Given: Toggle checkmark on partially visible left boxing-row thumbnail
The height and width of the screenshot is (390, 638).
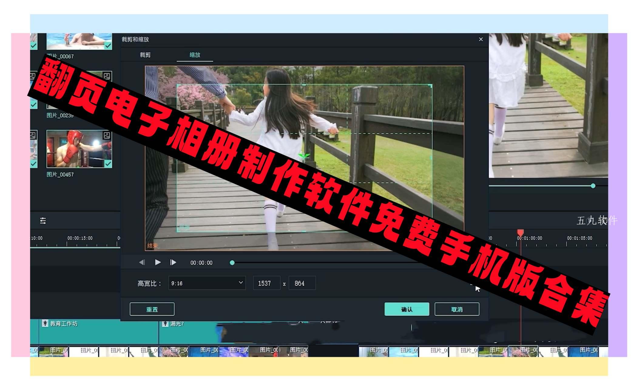Looking at the screenshot, I should 33,164.
